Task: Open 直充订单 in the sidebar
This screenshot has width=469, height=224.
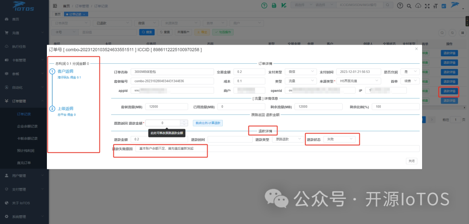Action: pos(24,163)
